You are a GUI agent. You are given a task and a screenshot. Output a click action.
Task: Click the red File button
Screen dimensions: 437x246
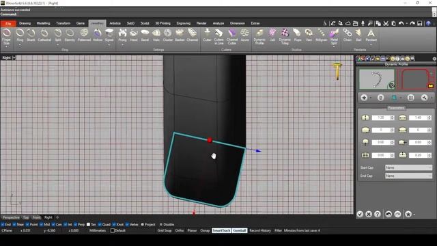click(8, 23)
